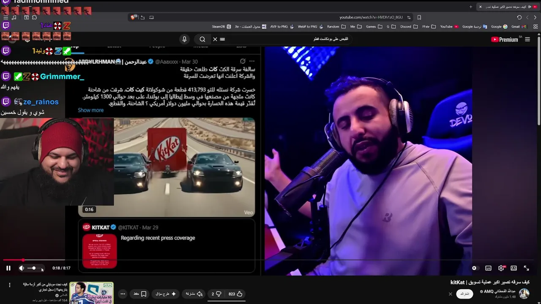Click the browser address bar URL
Image resolution: width=541 pixels, height=304 pixels.
371,17
